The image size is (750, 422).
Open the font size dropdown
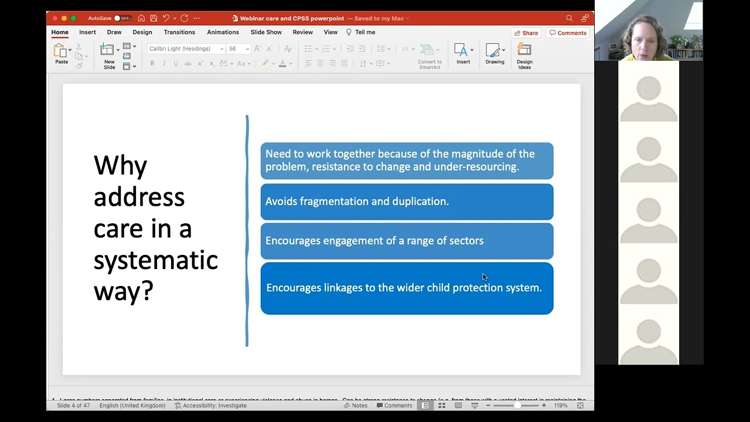pos(247,49)
